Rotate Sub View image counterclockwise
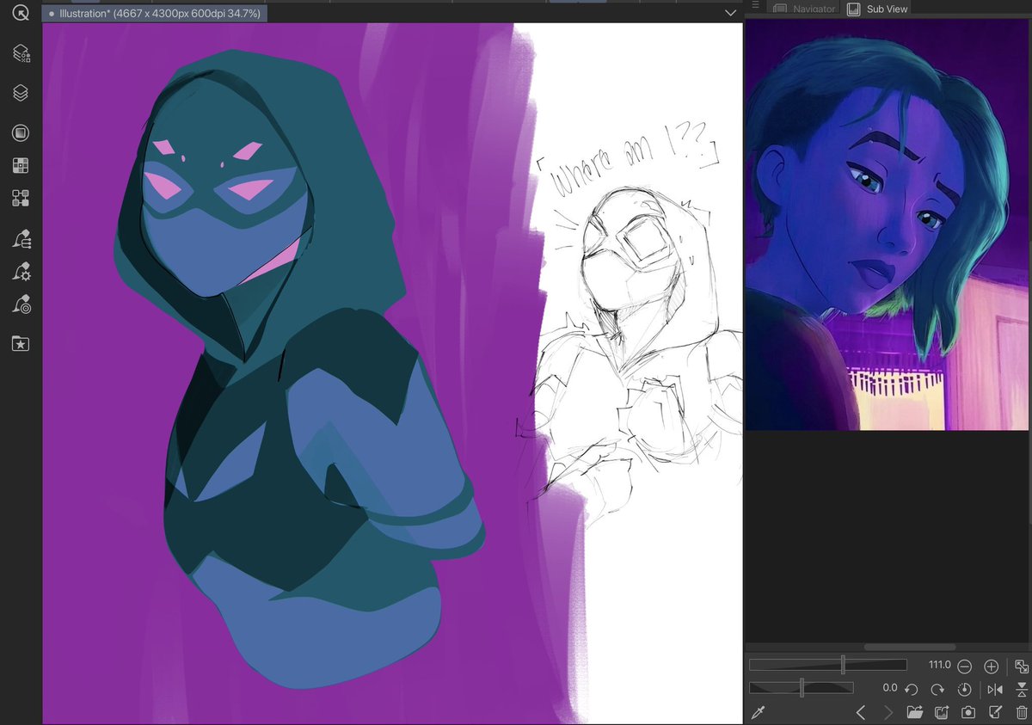 coord(911,690)
